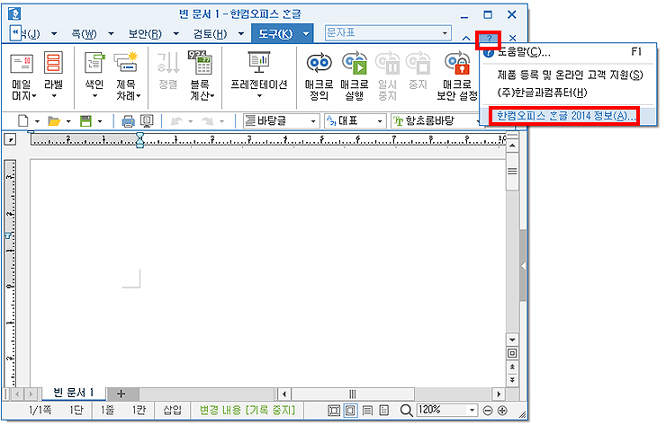
Task: Choose 도움말(C)... from help menu
Action: (569, 53)
